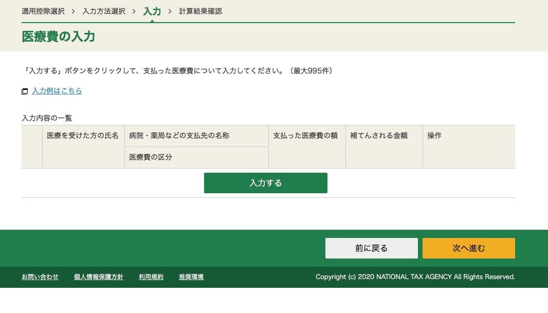Click the 補てんされる金額 column header
The image size is (548, 313).
tap(379, 136)
